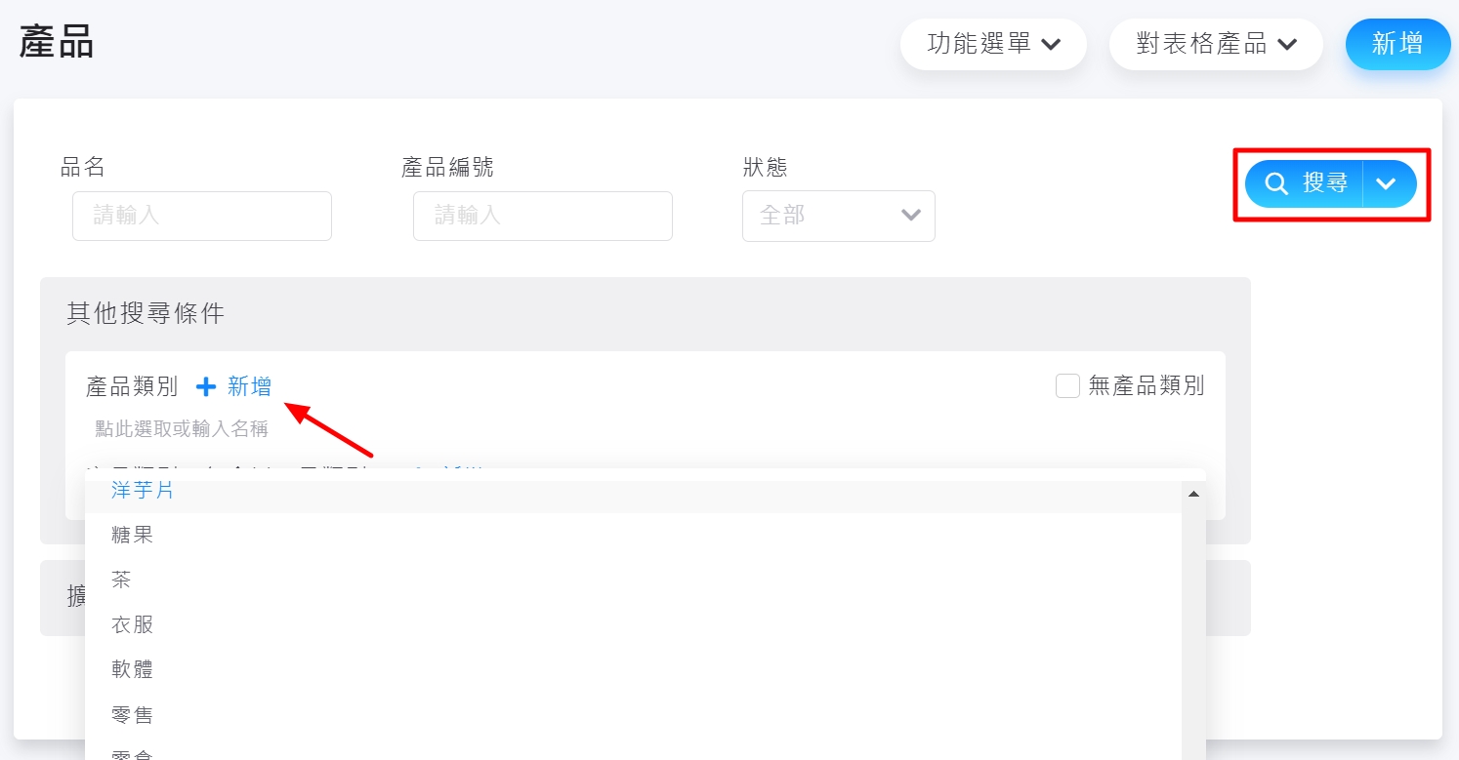The width and height of the screenshot is (1459, 760).
Task: Click the scroll-up arrow of category list
Action: (1193, 495)
